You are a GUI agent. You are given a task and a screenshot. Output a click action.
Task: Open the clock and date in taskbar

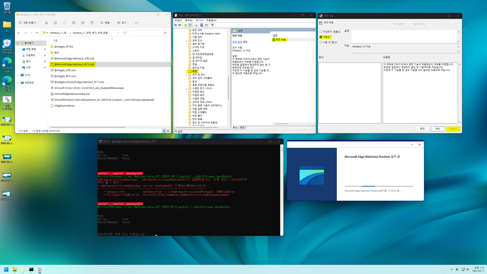point(478,269)
